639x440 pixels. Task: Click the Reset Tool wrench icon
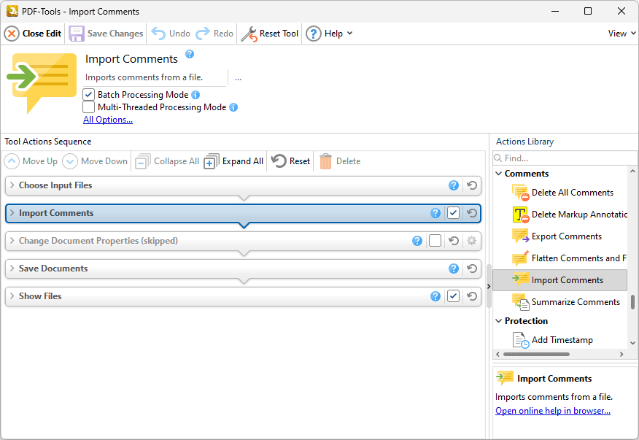tap(249, 34)
